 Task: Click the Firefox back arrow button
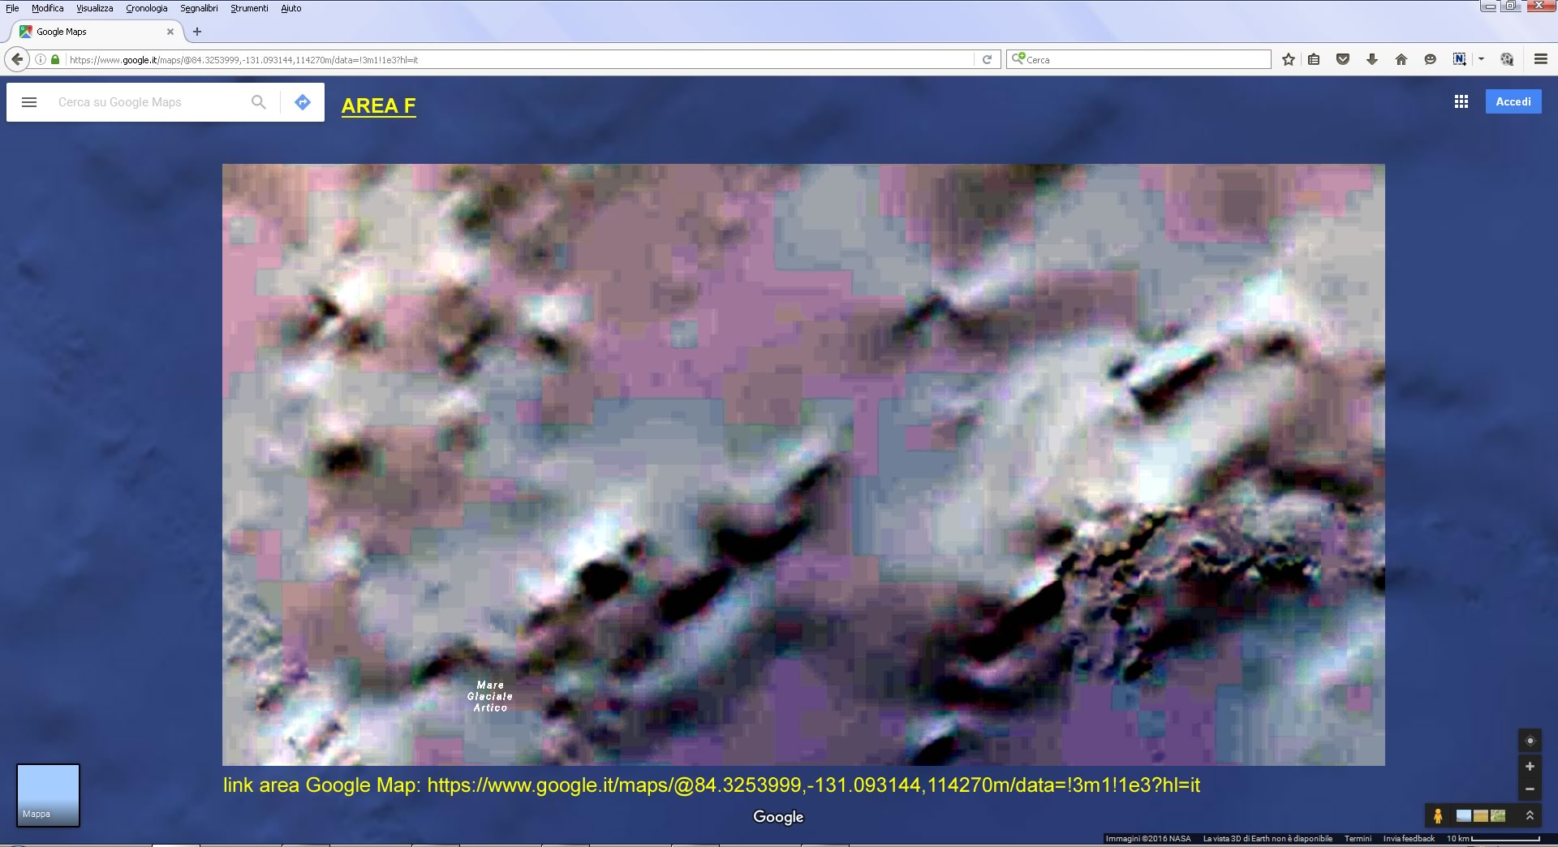(x=17, y=59)
